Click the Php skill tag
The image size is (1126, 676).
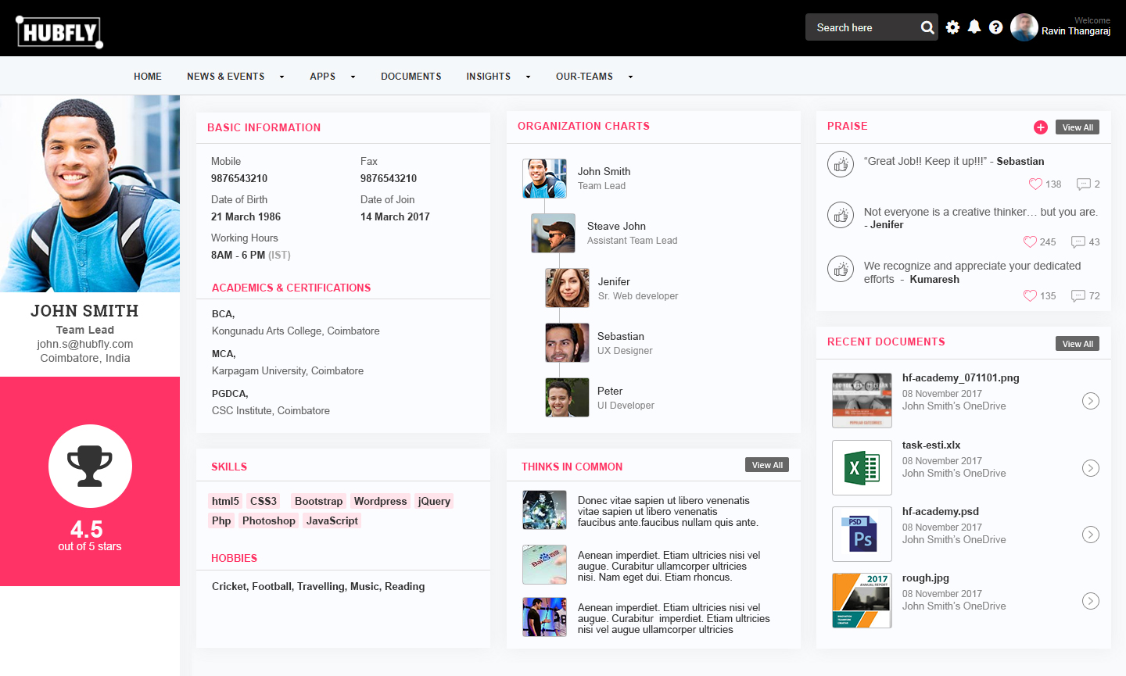pyautogui.click(x=221, y=520)
